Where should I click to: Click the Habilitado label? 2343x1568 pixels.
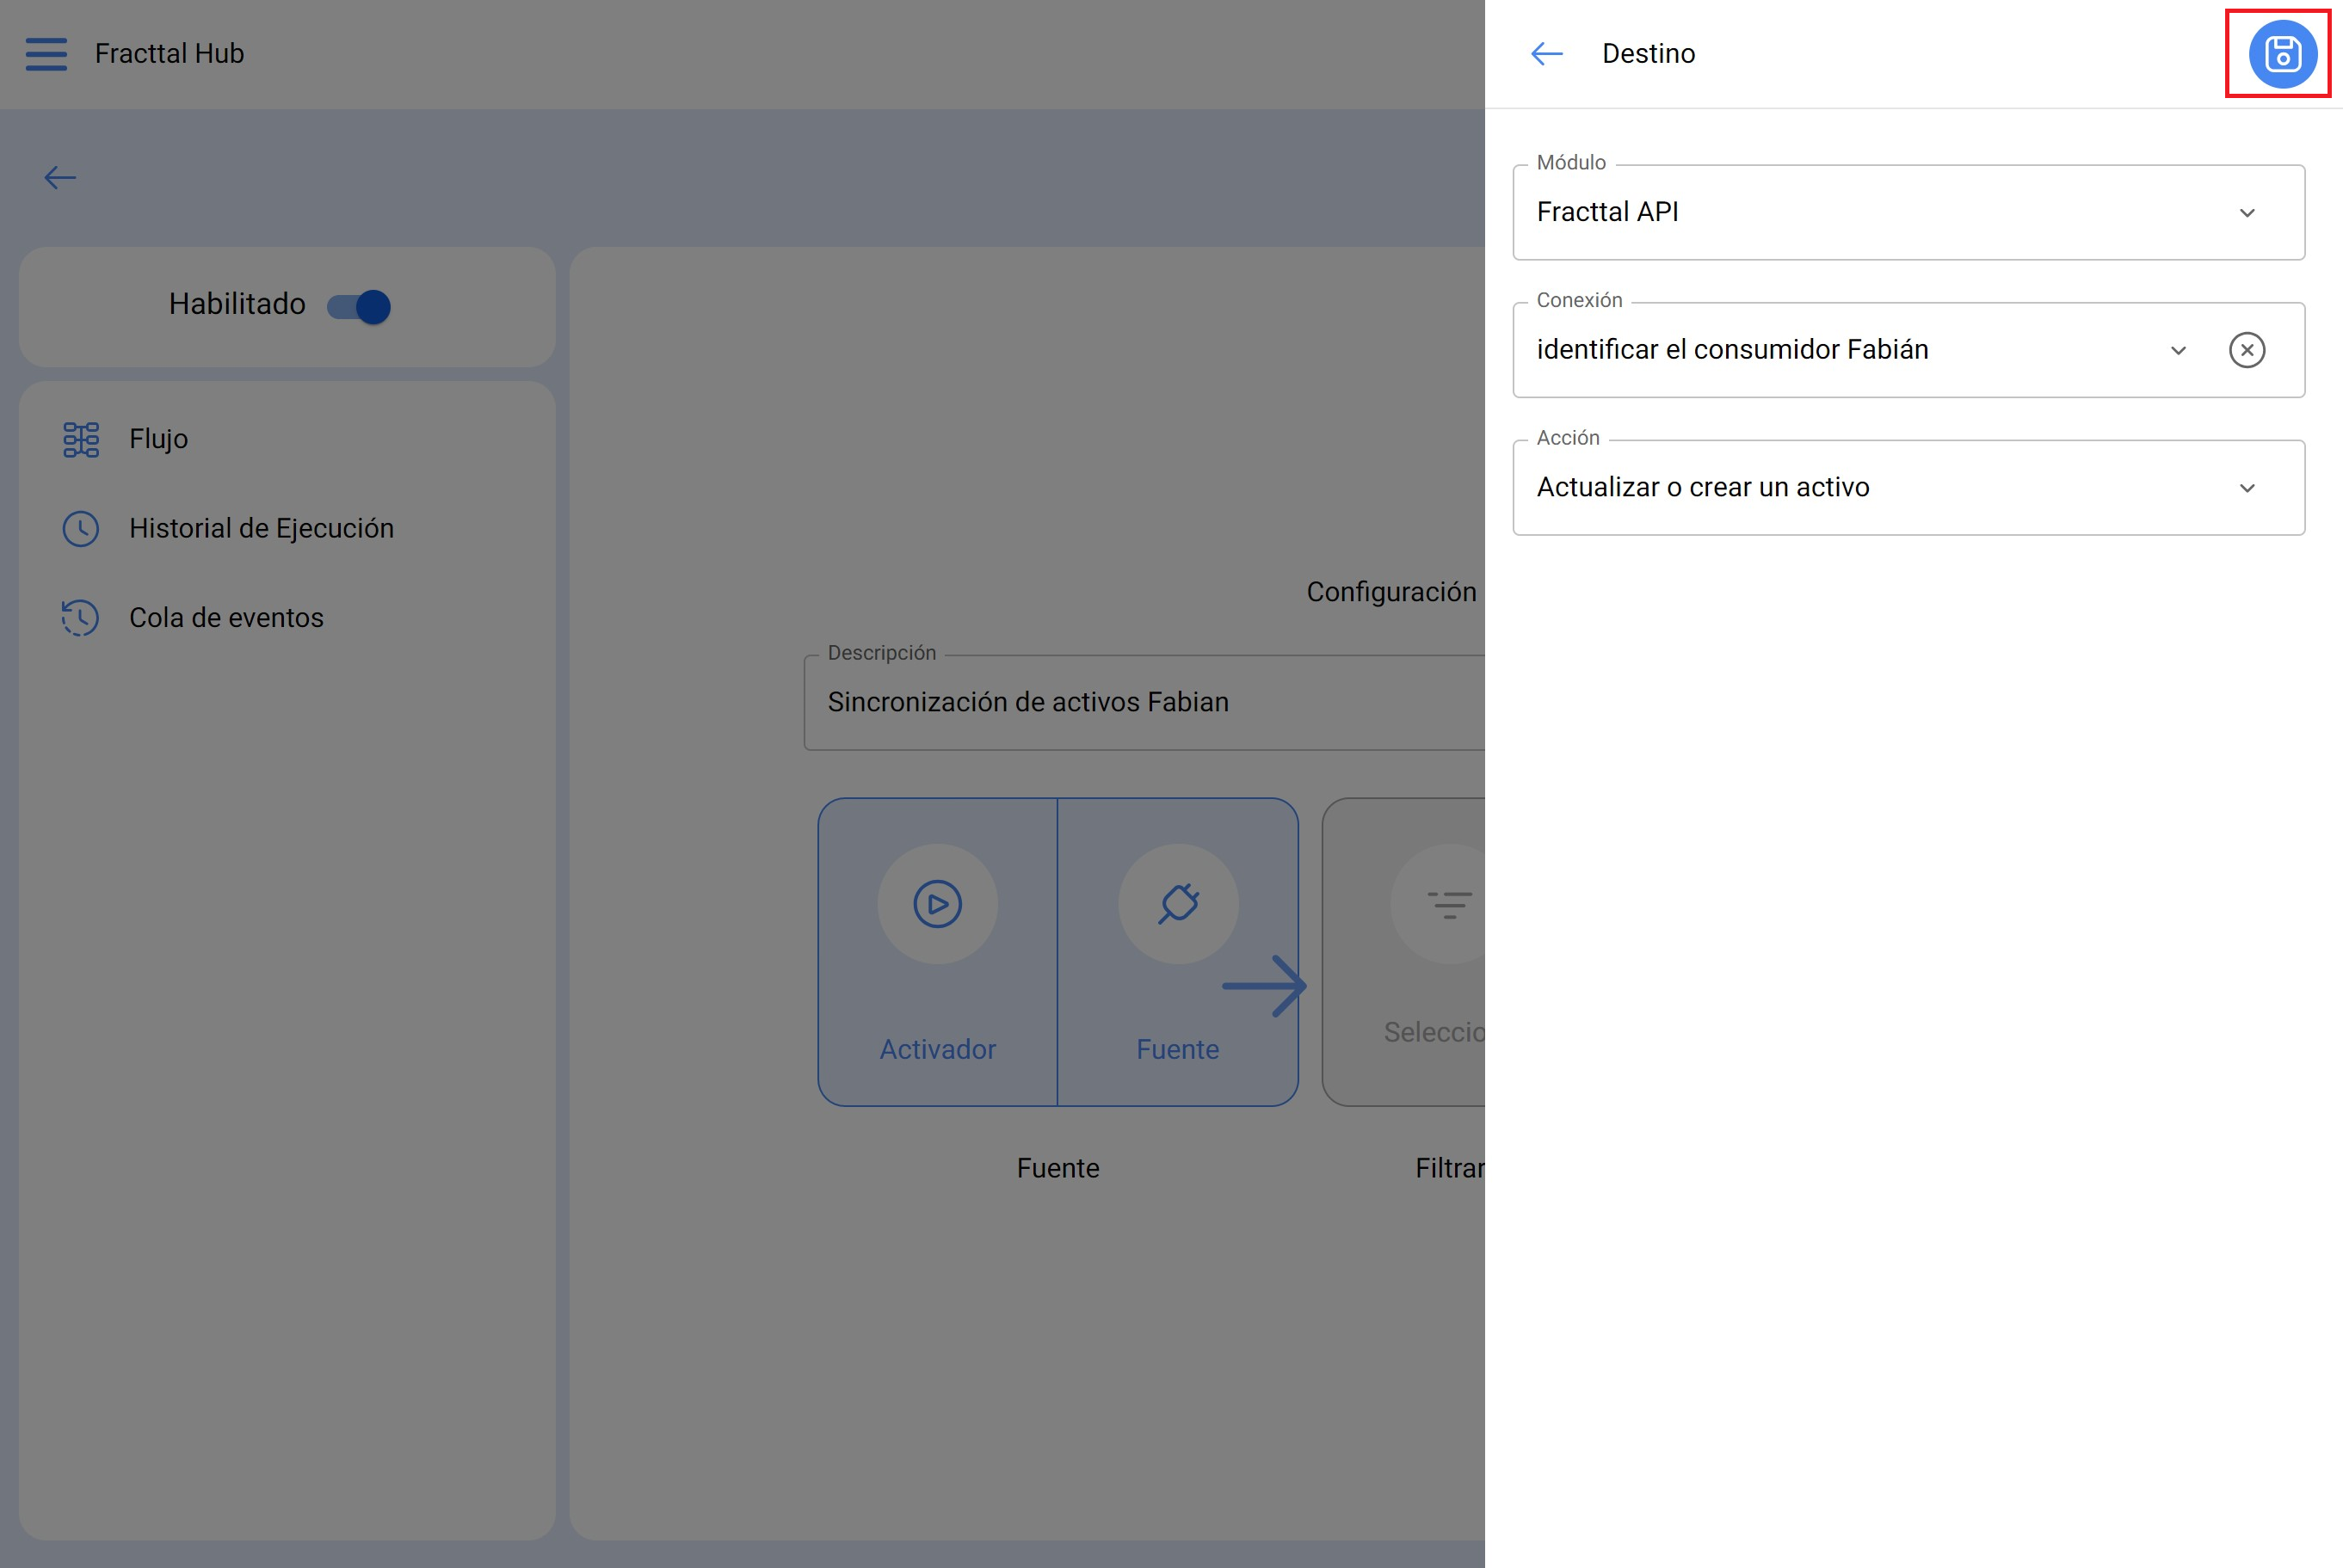click(x=237, y=304)
